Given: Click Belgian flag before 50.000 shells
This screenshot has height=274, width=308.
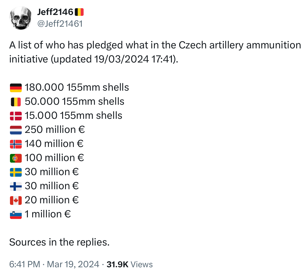Looking at the screenshot, I should click(x=16, y=102).
